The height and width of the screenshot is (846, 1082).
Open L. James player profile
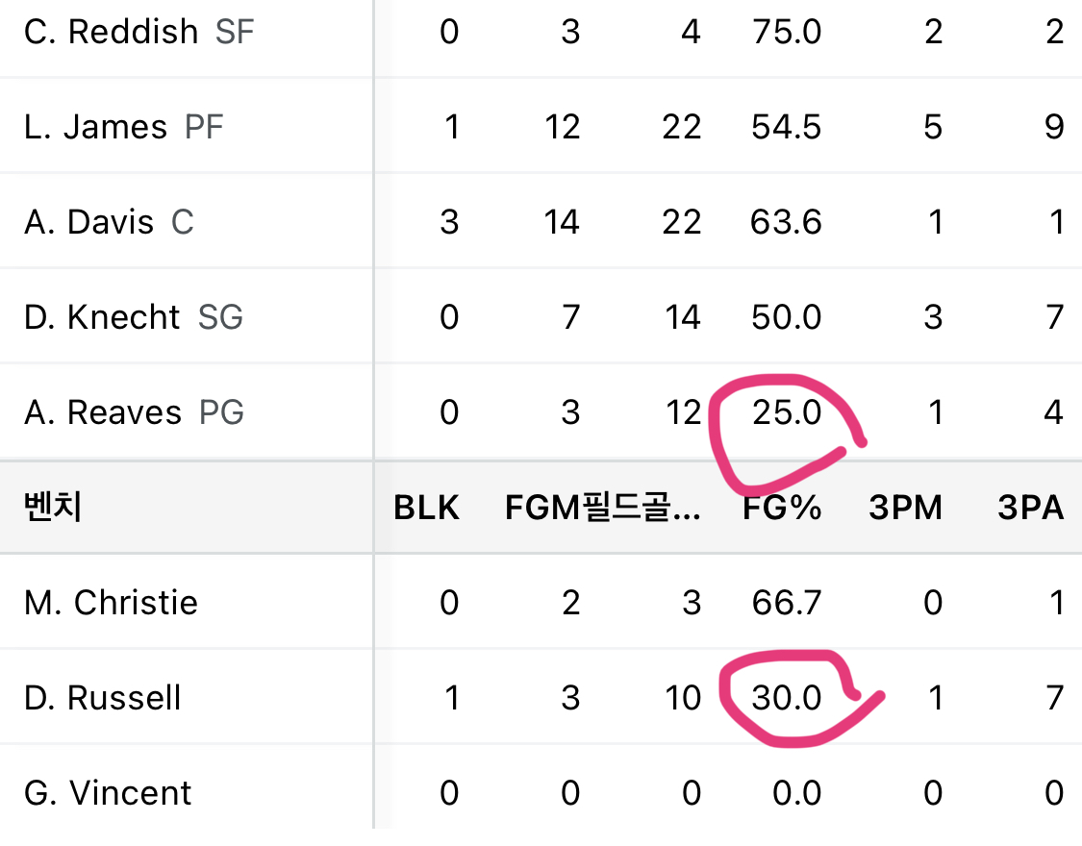(x=96, y=127)
